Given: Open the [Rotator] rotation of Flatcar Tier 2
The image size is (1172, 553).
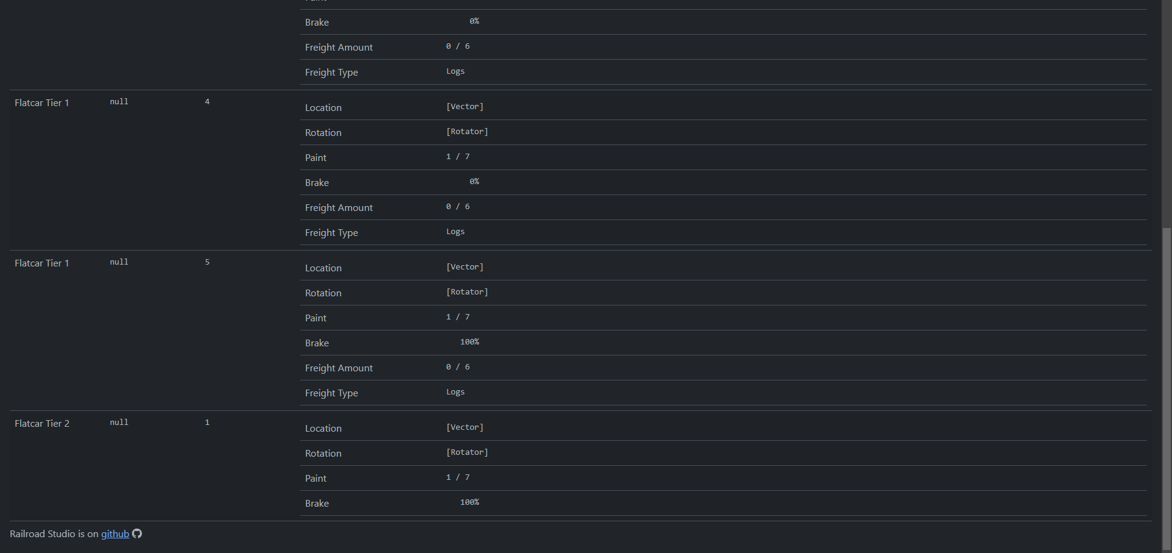Looking at the screenshot, I should pyautogui.click(x=466, y=452).
